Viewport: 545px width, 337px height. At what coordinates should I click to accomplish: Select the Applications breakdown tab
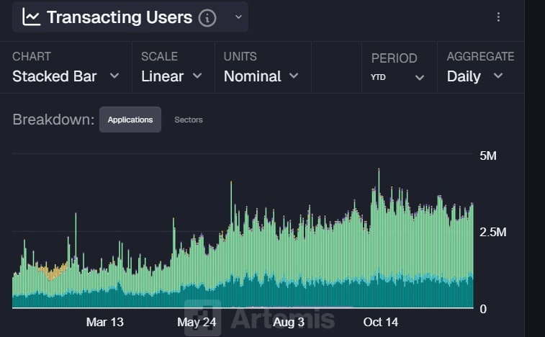point(130,120)
